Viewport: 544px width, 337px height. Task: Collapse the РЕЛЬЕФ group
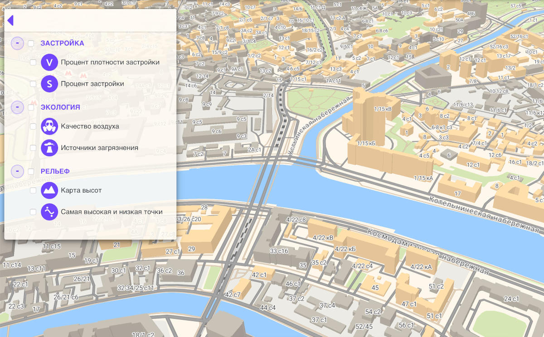tap(17, 171)
